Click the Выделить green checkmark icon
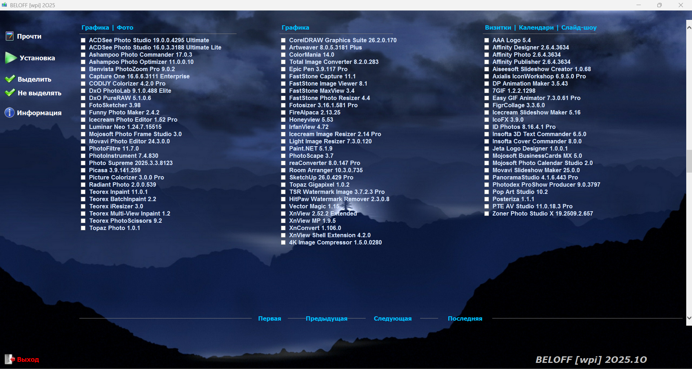This screenshot has height=369, width=692. (x=10, y=79)
